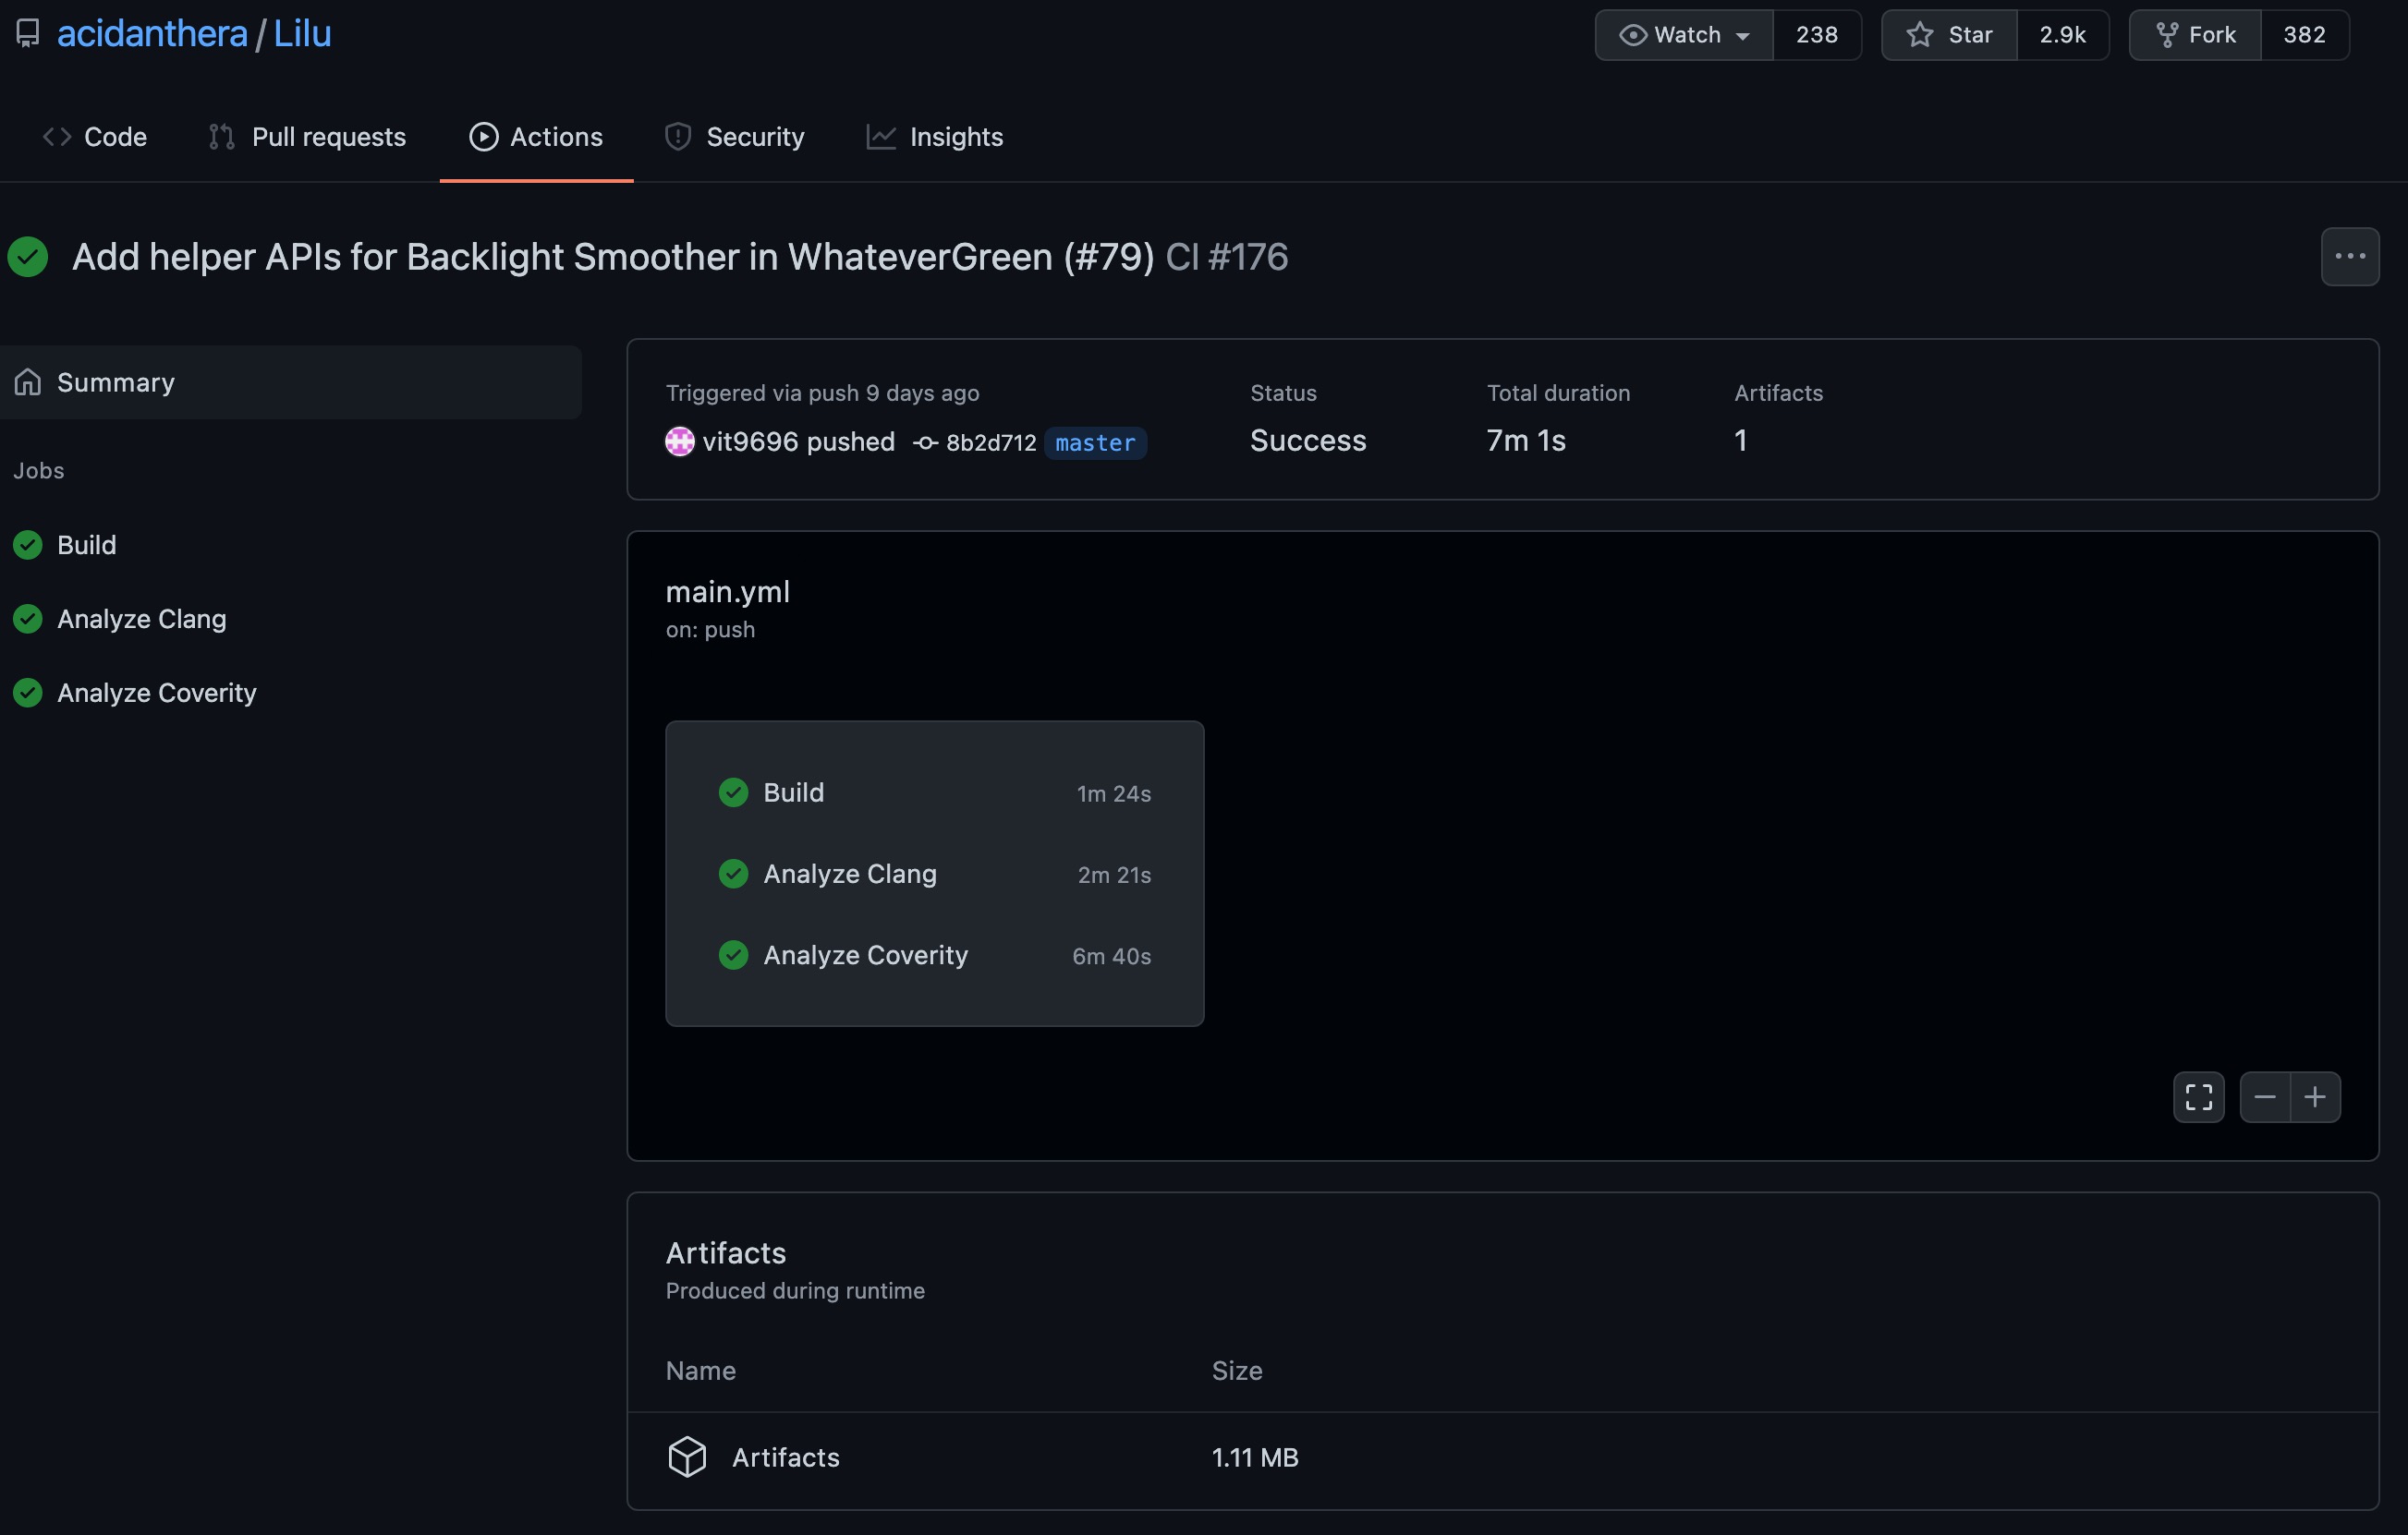This screenshot has width=2408, height=1535.
Task: Zoom in workflow graph with plus button
Action: [2315, 1096]
